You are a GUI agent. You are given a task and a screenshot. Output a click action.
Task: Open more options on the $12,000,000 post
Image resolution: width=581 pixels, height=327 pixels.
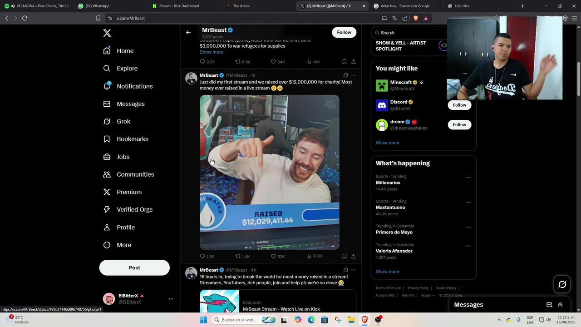click(354, 75)
